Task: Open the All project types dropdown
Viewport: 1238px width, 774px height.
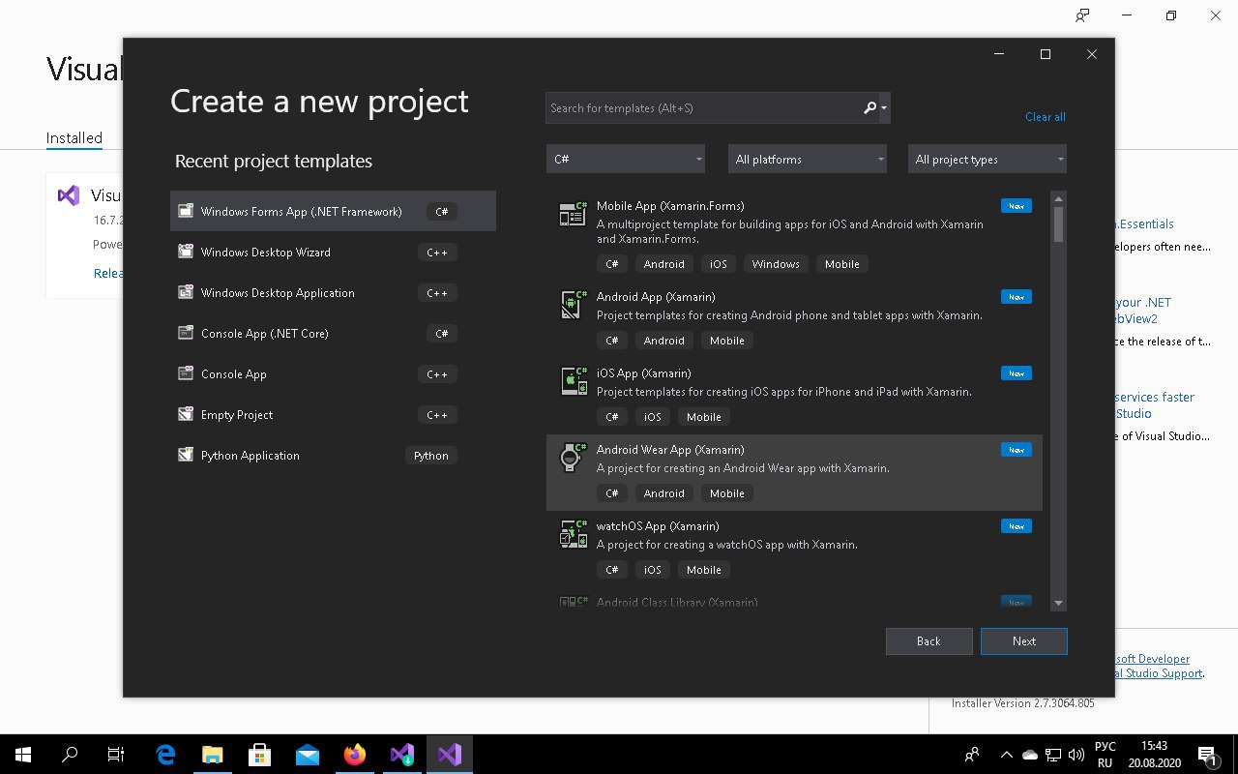Action: 987,159
